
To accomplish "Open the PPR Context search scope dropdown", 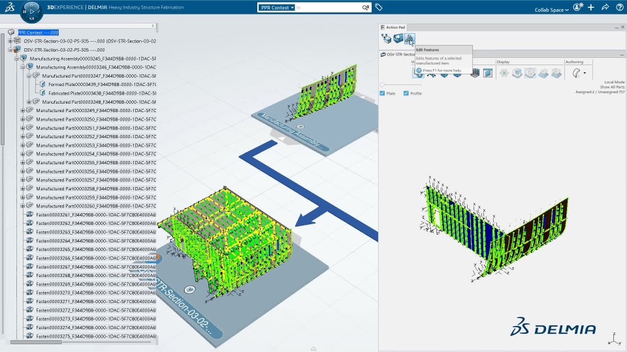I will point(276,8).
